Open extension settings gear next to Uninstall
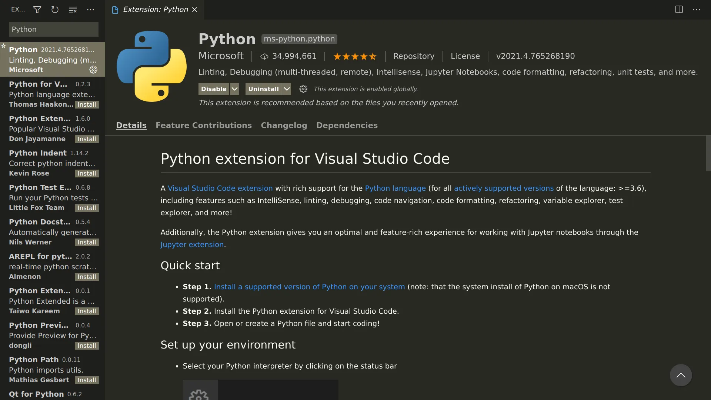711x400 pixels. click(303, 89)
